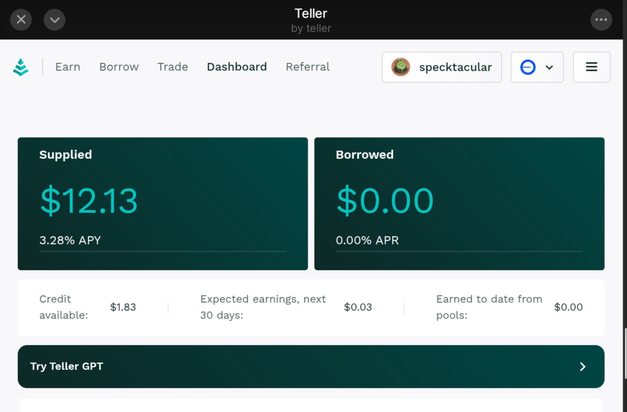Image resolution: width=627 pixels, height=412 pixels.
Task: Select the Dashboard tab
Action: tap(237, 67)
